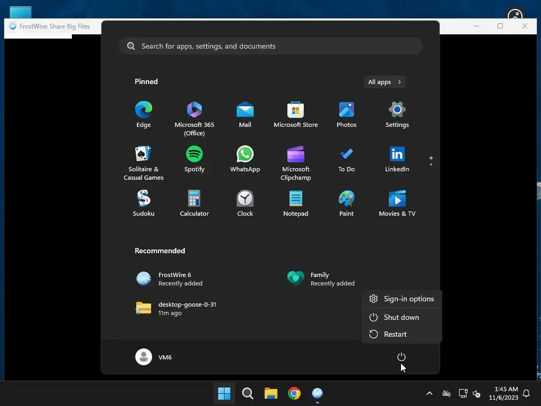The height and width of the screenshot is (406, 541).
Task: Launch the Sudoku game
Action: point(144,204)
